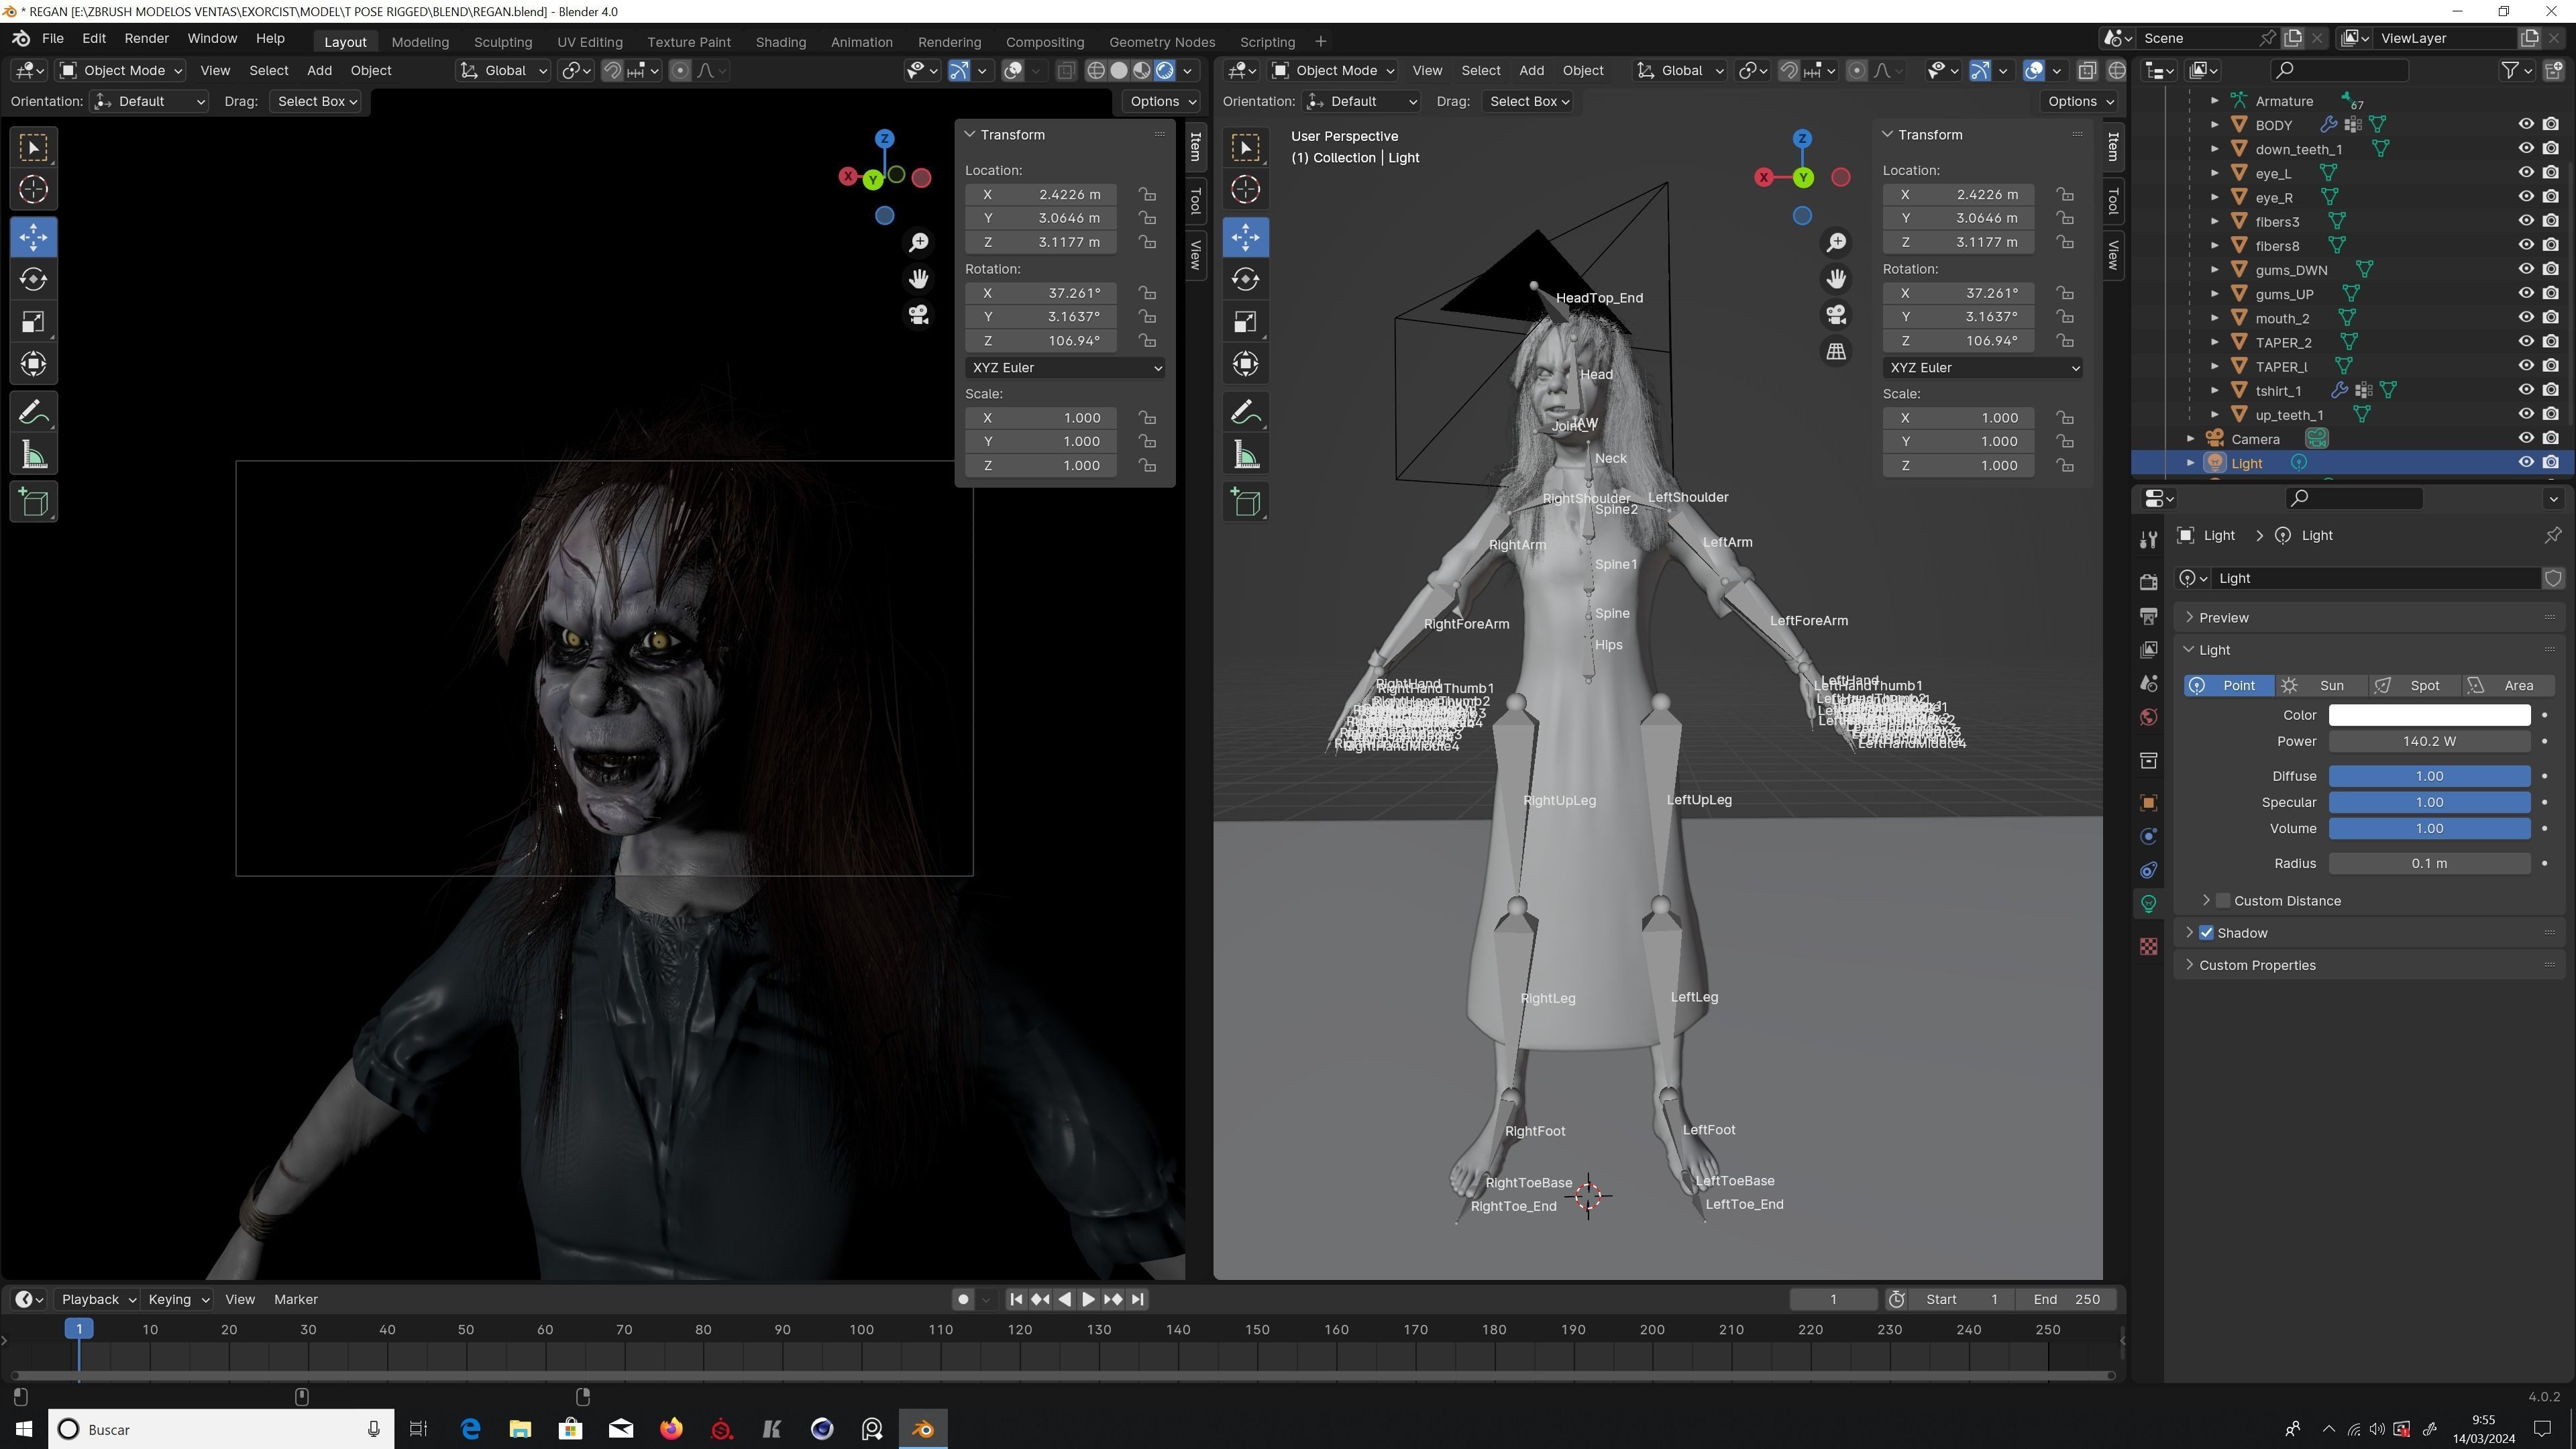This screenshot has height=1449, width=2576.
Task: Select the Transform tool in right viewport
Action: coord(1245,363)
